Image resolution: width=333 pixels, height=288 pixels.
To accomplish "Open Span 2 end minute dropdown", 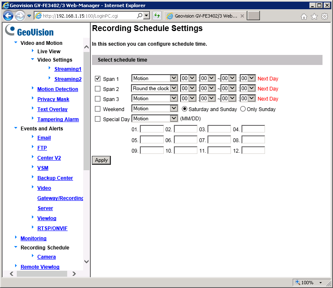I will [x=248, y=88].
